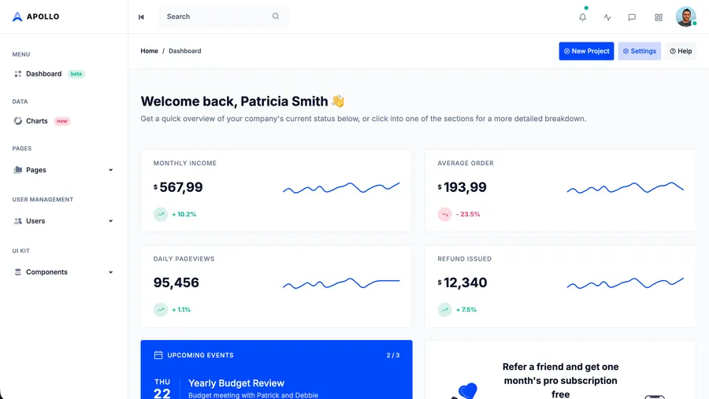Open the chat messages icon
The image size is (709, 399).
[632, 17]
